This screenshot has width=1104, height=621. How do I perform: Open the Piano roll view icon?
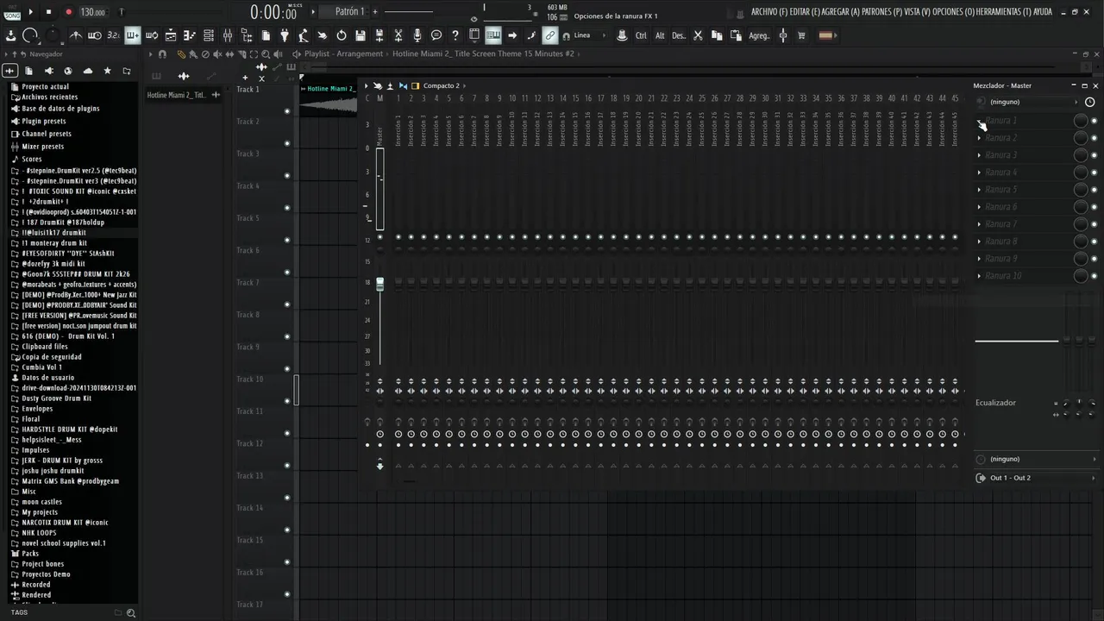189,35
